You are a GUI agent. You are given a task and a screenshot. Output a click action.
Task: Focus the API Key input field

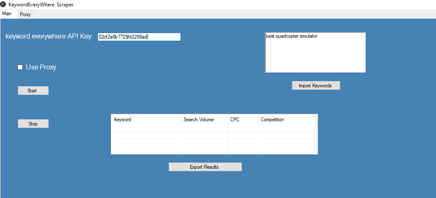[x=139, y=37]
